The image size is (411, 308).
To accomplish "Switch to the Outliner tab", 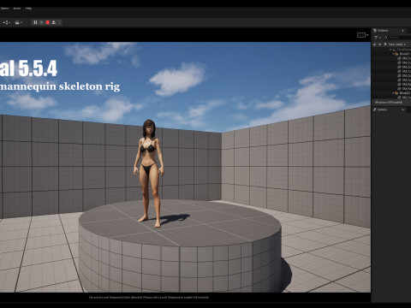I will coord(383,30).
